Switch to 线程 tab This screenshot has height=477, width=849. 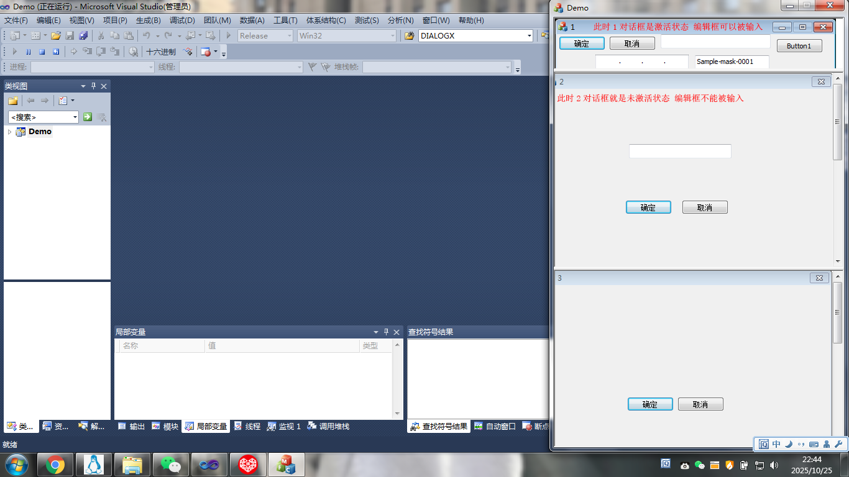pos(247,427)
